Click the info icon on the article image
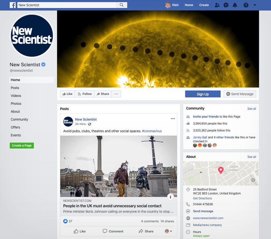The width and height of the screenshot is (271, 239). tap(170, 197)
